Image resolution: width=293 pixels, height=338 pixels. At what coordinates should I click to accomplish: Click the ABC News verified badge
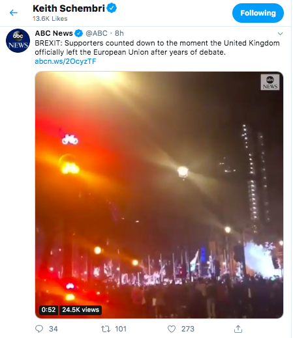79,33
